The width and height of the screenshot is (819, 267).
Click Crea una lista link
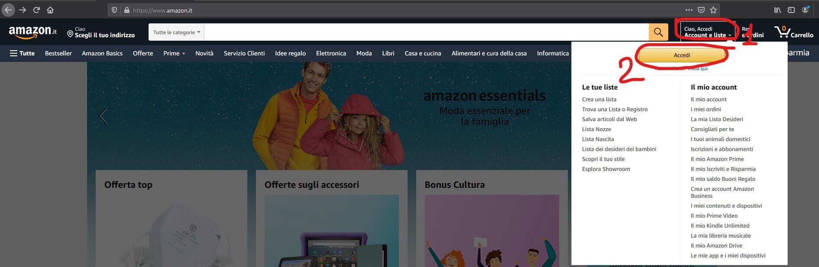pos(599,99)
